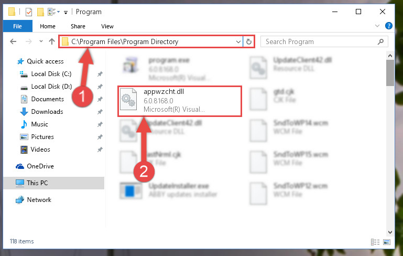Viewport: 403px width, 256px height.
Task: Open Local Disk (D:) in sidebar
Action: click(x=46, y=87)
